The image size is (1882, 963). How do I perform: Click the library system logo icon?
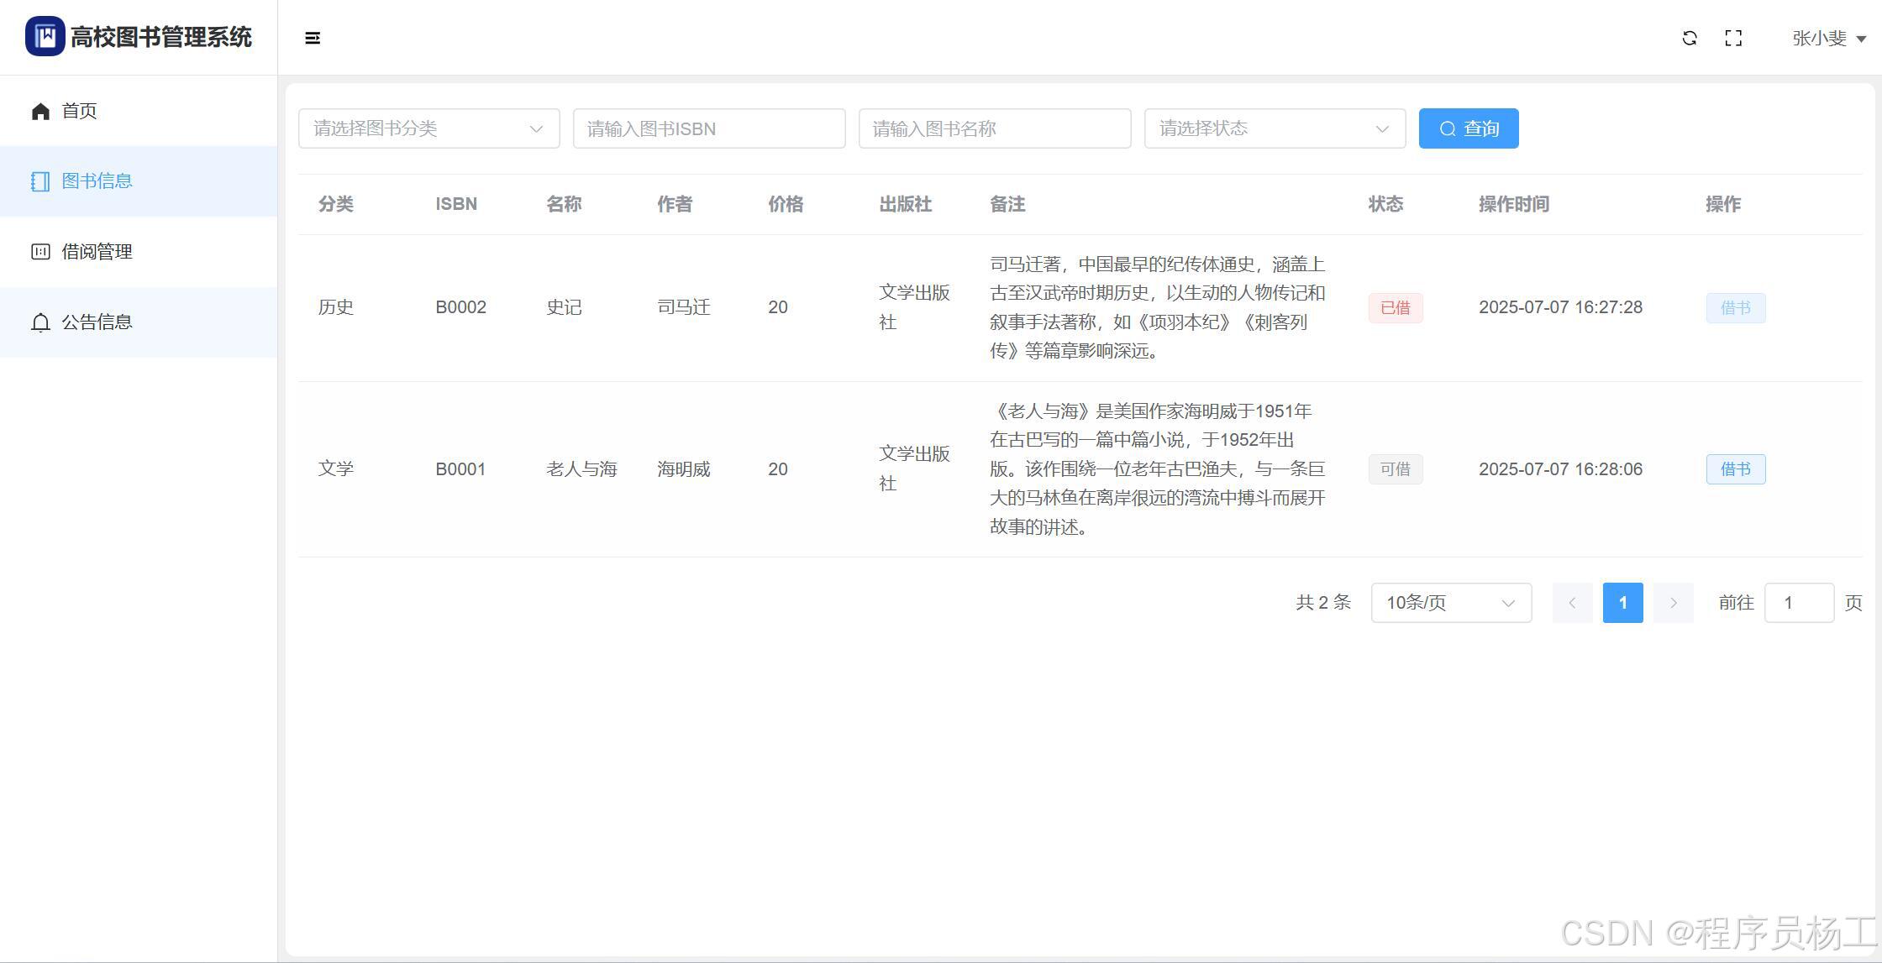tap(45, 36)
